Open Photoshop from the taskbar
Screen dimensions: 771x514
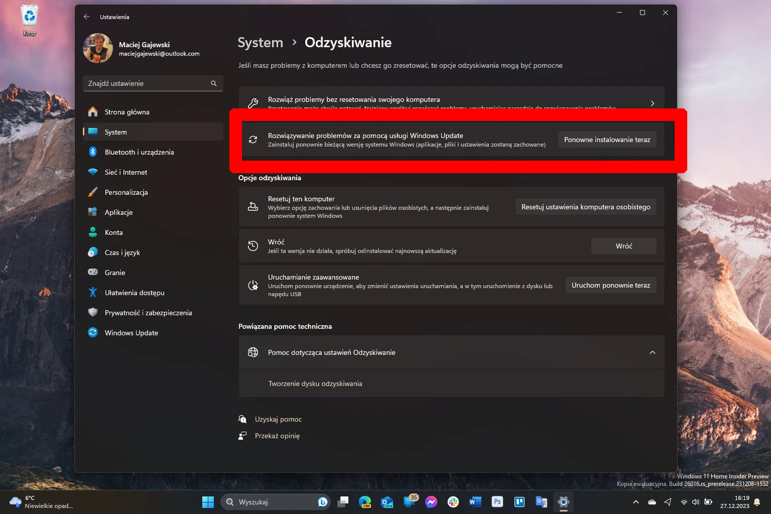point(497,502)
